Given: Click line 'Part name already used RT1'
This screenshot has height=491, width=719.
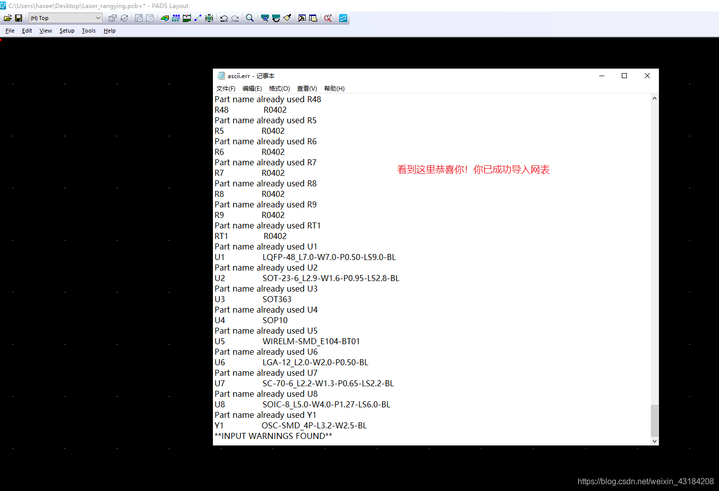Looking at the screenshot, I should [268, 225].
